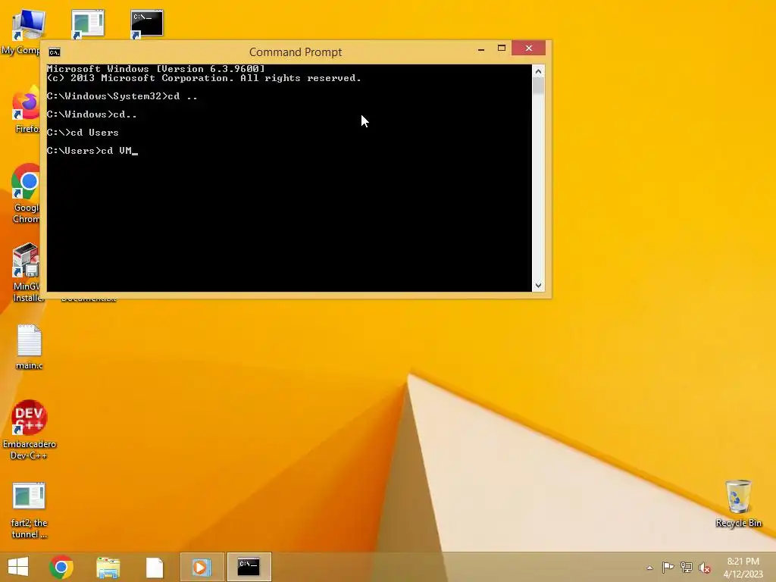Click the Microsoft Corporation copyright line
Image resolution: width=776 pixels, height=582 pixels.
point(204,78)
